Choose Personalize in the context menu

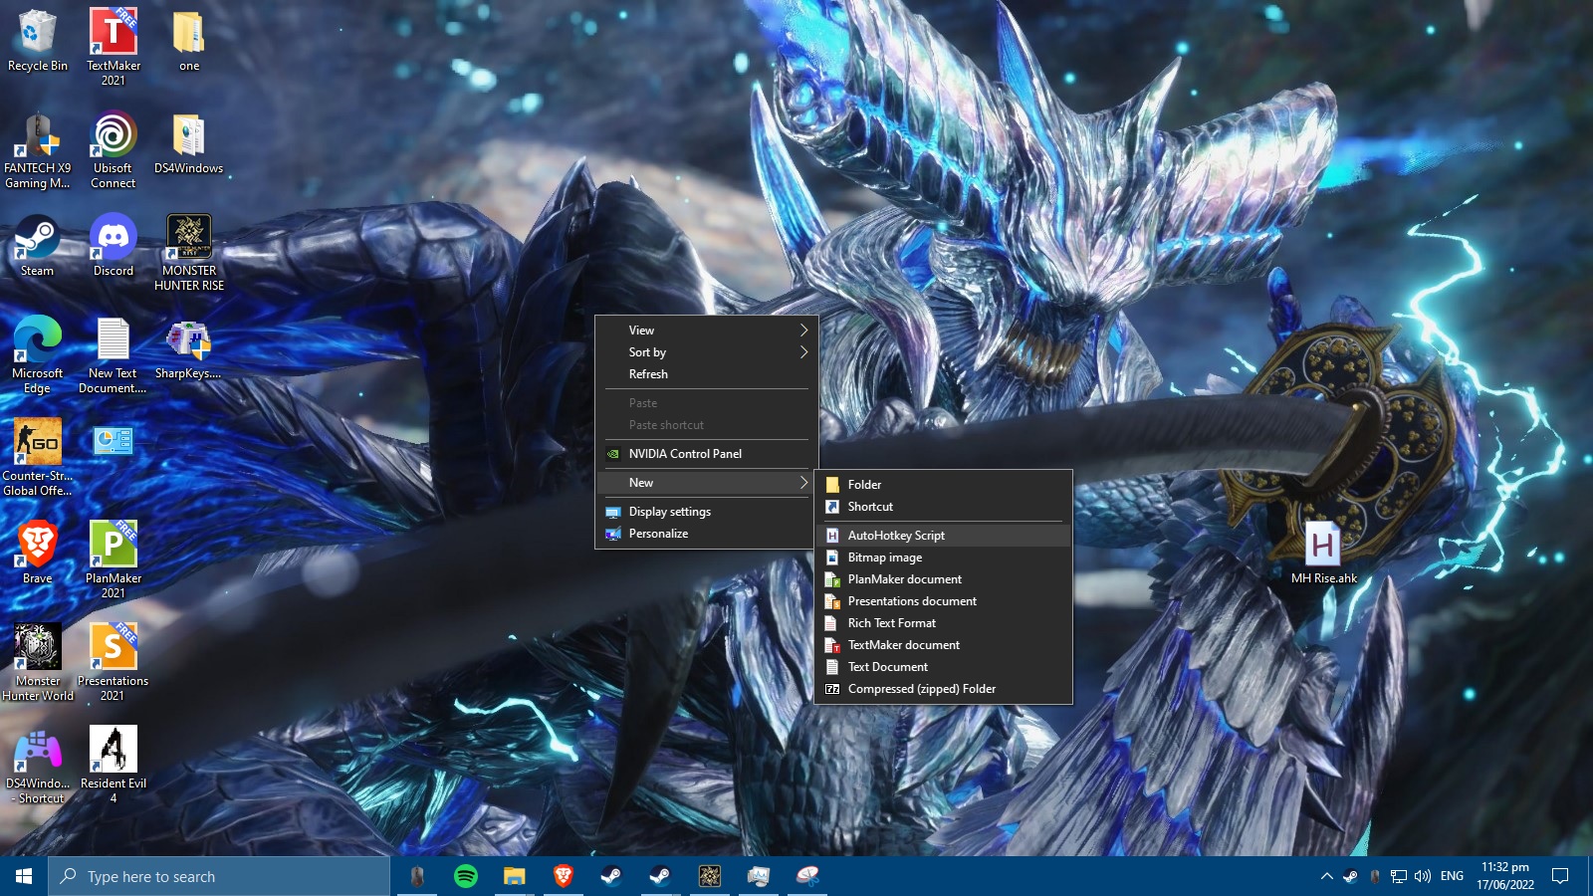click(707, 534)
